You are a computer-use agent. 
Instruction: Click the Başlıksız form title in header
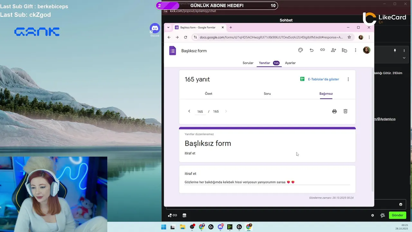click(x=194, y=51)
